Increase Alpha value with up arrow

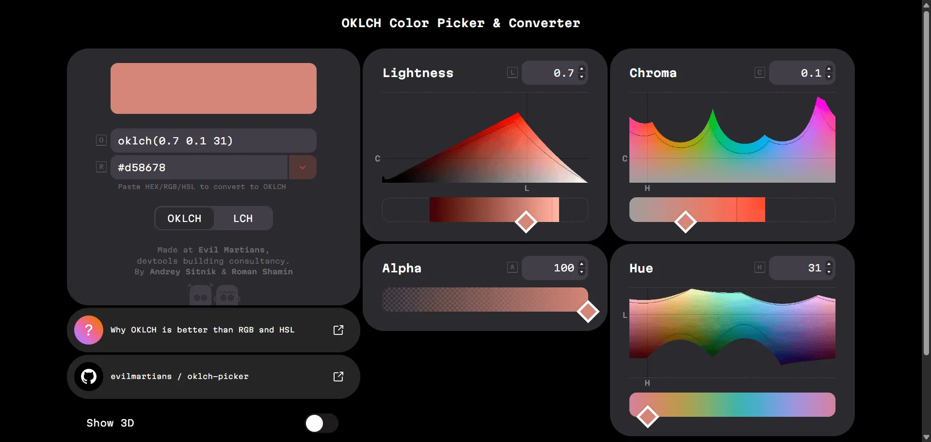click(x=582, y=264)
